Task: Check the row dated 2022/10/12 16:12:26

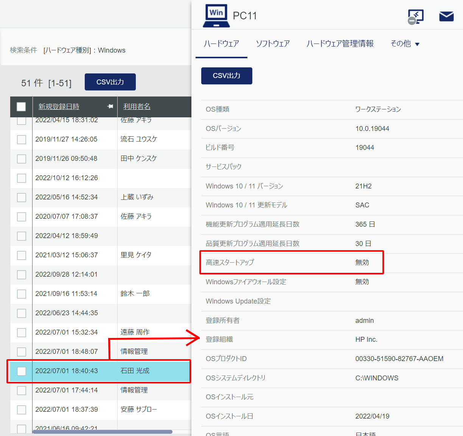Action: click(x=22, y=178)
